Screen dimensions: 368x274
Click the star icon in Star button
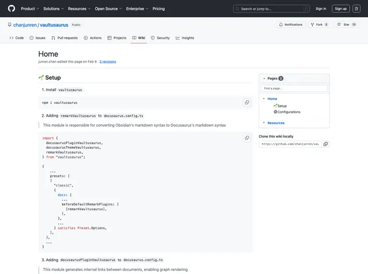coord(339,24)
